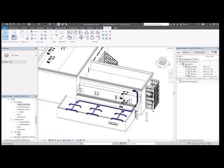The image size is (224, 168).
Task: Click the 3D view horizontal scrollbar
Action: pyautogui.click(x=129, y=140)
